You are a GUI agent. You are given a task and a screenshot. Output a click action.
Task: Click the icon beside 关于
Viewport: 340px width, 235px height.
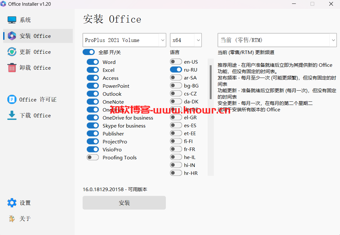coord(12,218)
